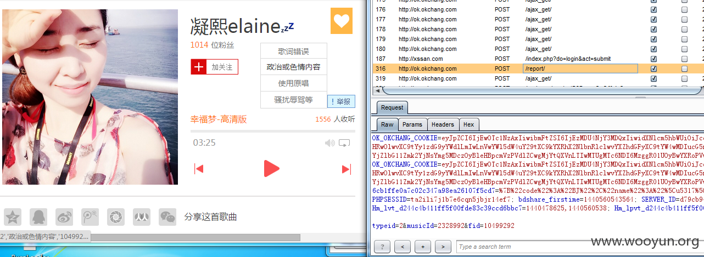Click the 举报 report button
The height and width of the screenshot is (257, 704).
(x=341, y=101)
